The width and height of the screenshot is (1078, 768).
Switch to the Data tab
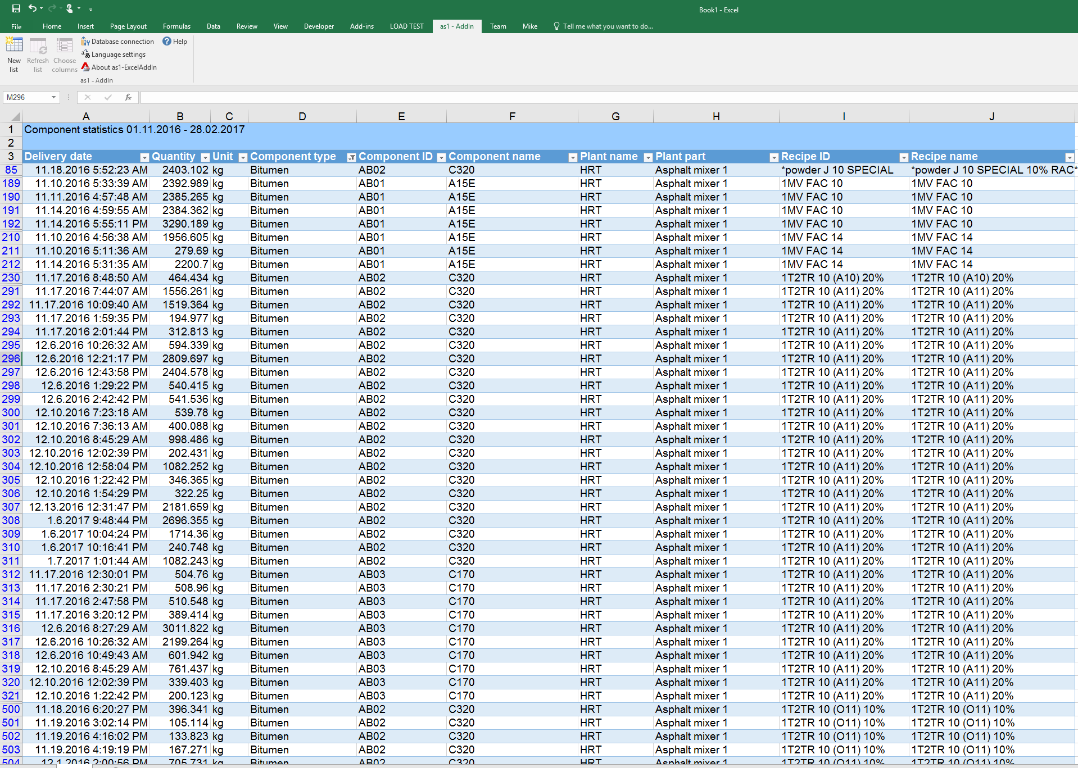(x=214, y=26)
